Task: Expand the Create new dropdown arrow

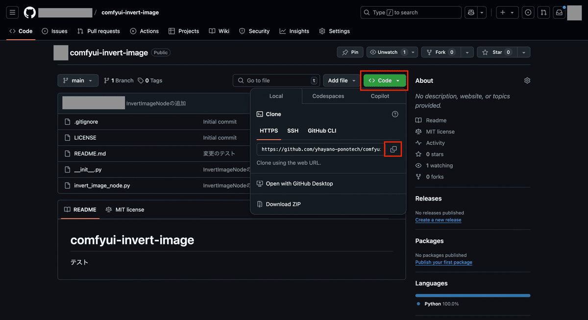Action: 513,12
